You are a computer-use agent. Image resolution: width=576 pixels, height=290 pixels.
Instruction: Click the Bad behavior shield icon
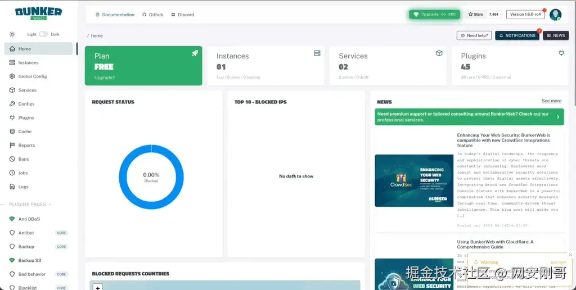pos(12,274)
